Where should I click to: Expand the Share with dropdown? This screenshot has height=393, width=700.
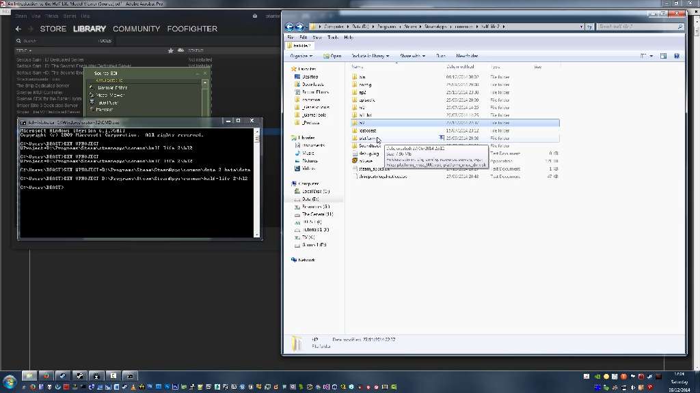click(x=413, y=56)
